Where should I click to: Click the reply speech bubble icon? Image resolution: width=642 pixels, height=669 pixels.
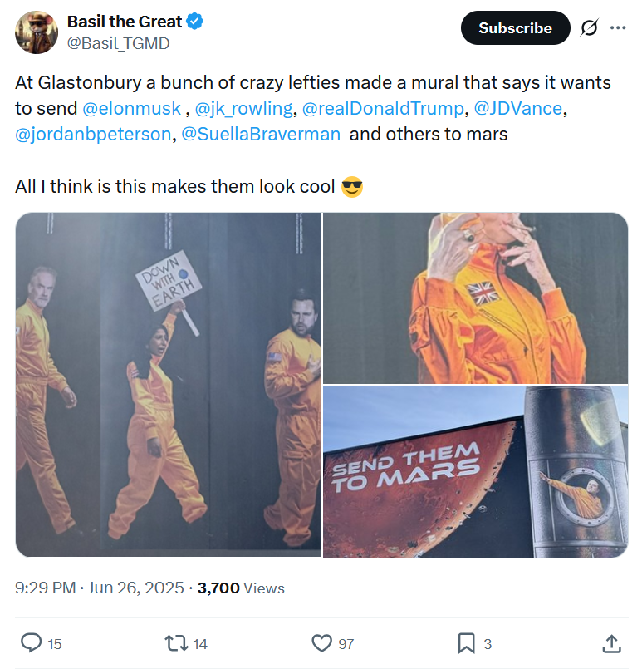pos(31,643)
